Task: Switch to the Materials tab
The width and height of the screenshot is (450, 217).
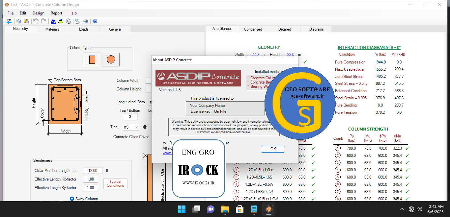Action: pyautogui.click(x=52, y=29)
